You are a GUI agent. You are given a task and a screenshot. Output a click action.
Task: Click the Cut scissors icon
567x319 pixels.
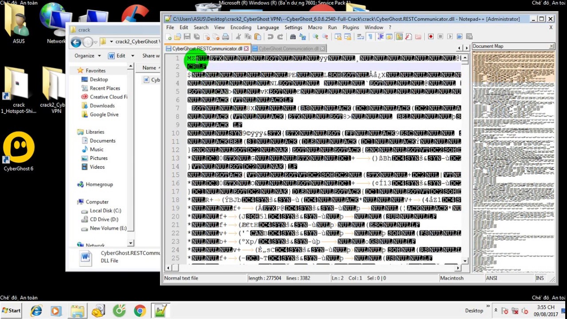pos(238,36)
